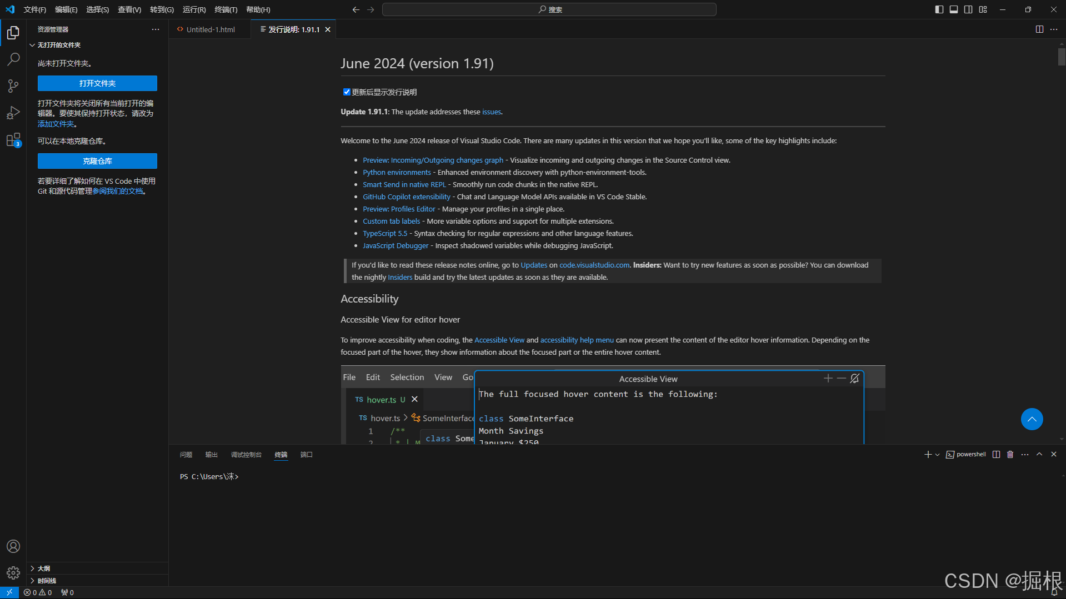Show errors and warnings in status bar
This screenshot has height=599, width=1066.
38,592
